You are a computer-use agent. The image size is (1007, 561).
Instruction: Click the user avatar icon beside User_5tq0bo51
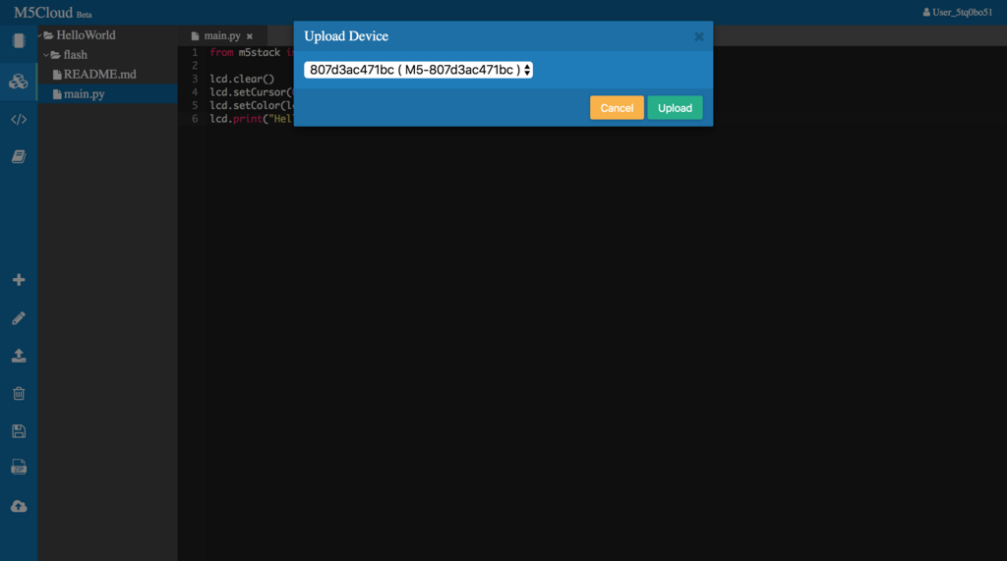click(x=926, y=12)
